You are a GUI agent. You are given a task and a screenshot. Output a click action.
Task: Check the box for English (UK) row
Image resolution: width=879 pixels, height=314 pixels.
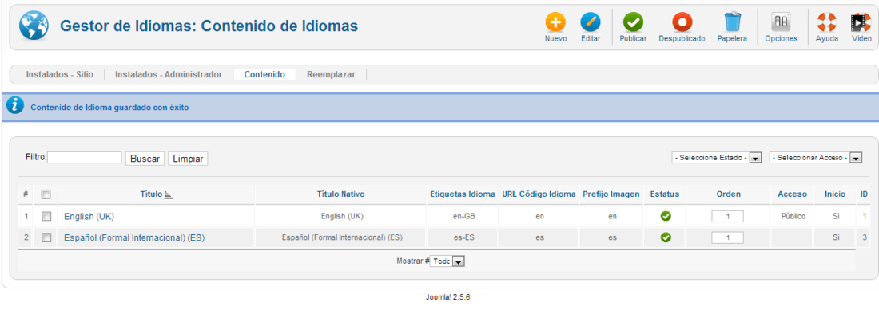[46, 216]
